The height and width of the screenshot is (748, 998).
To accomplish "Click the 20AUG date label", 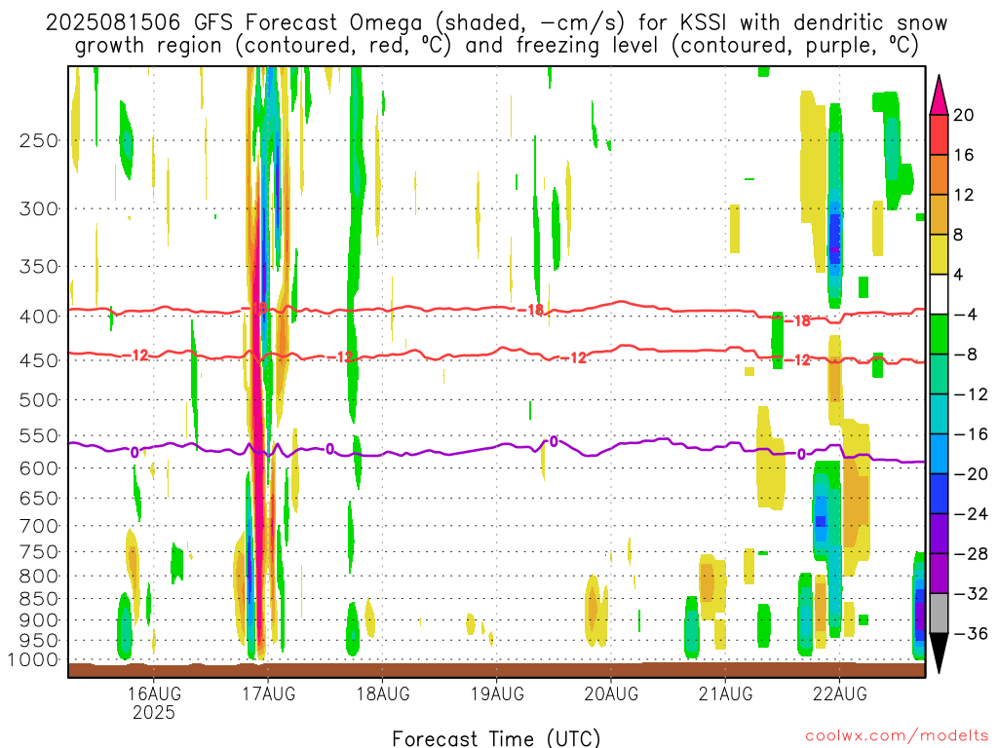I will coord(611,693).
